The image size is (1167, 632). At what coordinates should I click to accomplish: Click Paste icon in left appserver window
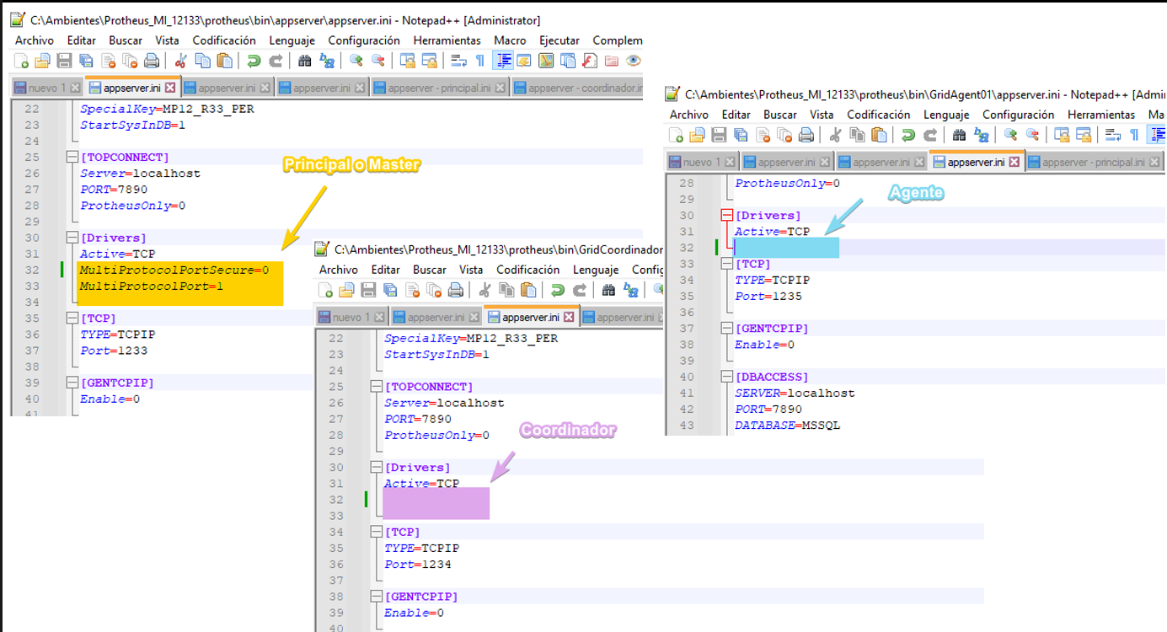pos(224,61)
